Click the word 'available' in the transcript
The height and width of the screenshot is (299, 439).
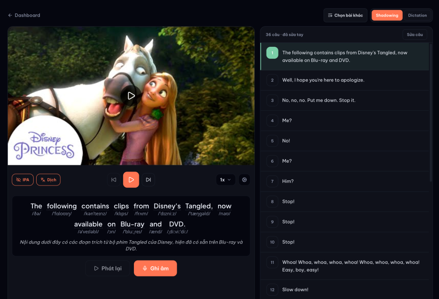click(88, 224)
